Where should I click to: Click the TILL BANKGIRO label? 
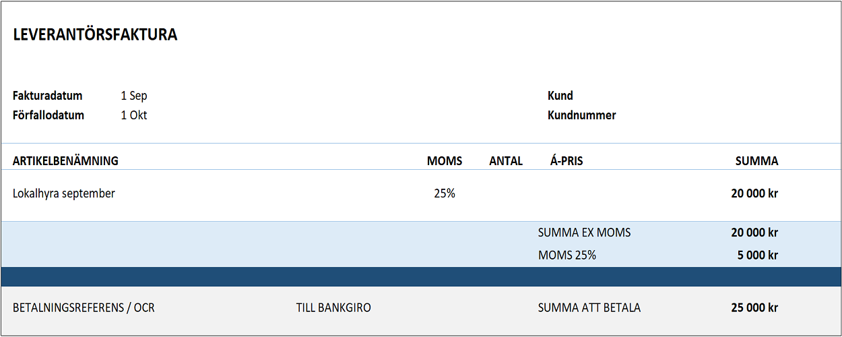click(x=333, y=308)
